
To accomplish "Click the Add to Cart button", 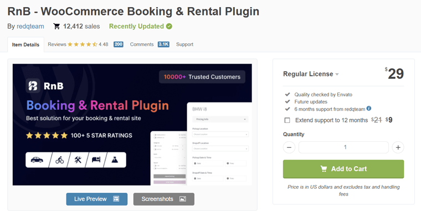I will [343, 169].
